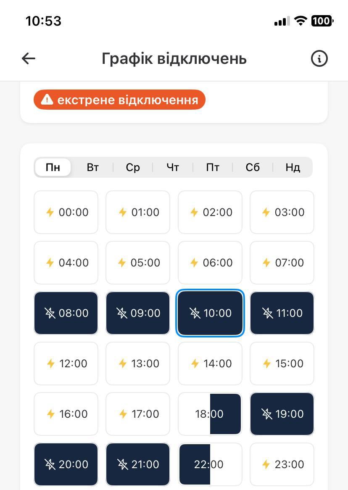
Task: Tap the lightning icon at 23:00
Action: click(266, 464)
